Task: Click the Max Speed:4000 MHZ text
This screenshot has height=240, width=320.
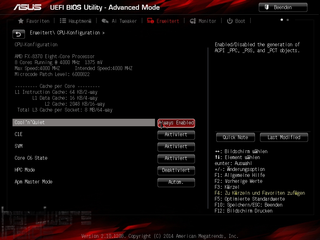Action: tap(37, 68)
